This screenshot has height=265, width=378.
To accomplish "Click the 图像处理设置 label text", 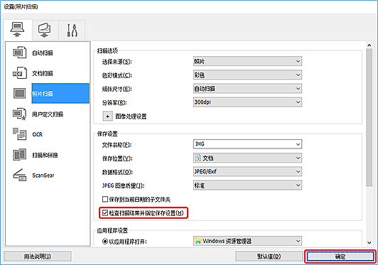I will (131, 117).
